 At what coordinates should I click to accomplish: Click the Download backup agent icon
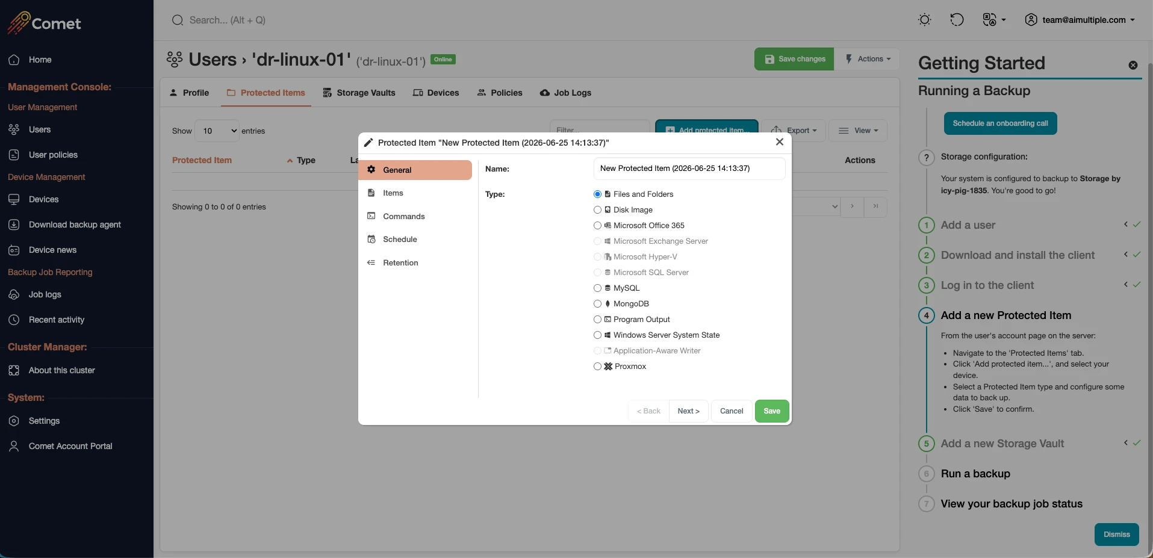coord(14,225)
